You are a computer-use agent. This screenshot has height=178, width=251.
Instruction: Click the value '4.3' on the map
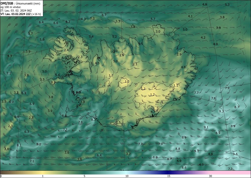10,56
